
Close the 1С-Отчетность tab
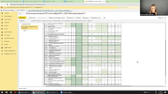pyautogui.click(x=26, y=10)
